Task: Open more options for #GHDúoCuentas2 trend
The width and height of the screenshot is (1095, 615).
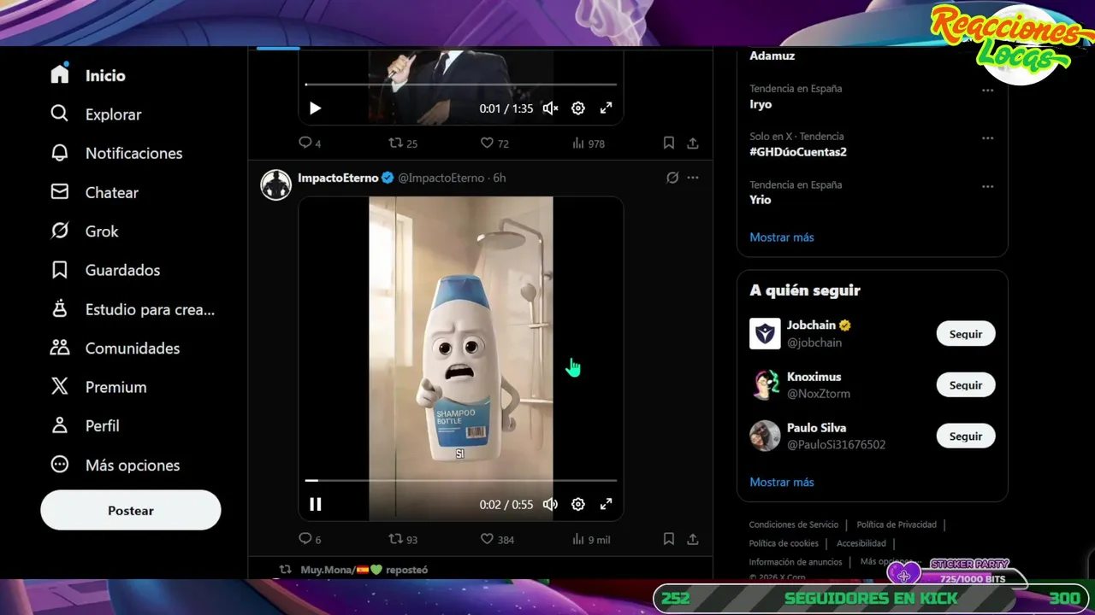Action: pyautogui.click(x=988, y=138)
